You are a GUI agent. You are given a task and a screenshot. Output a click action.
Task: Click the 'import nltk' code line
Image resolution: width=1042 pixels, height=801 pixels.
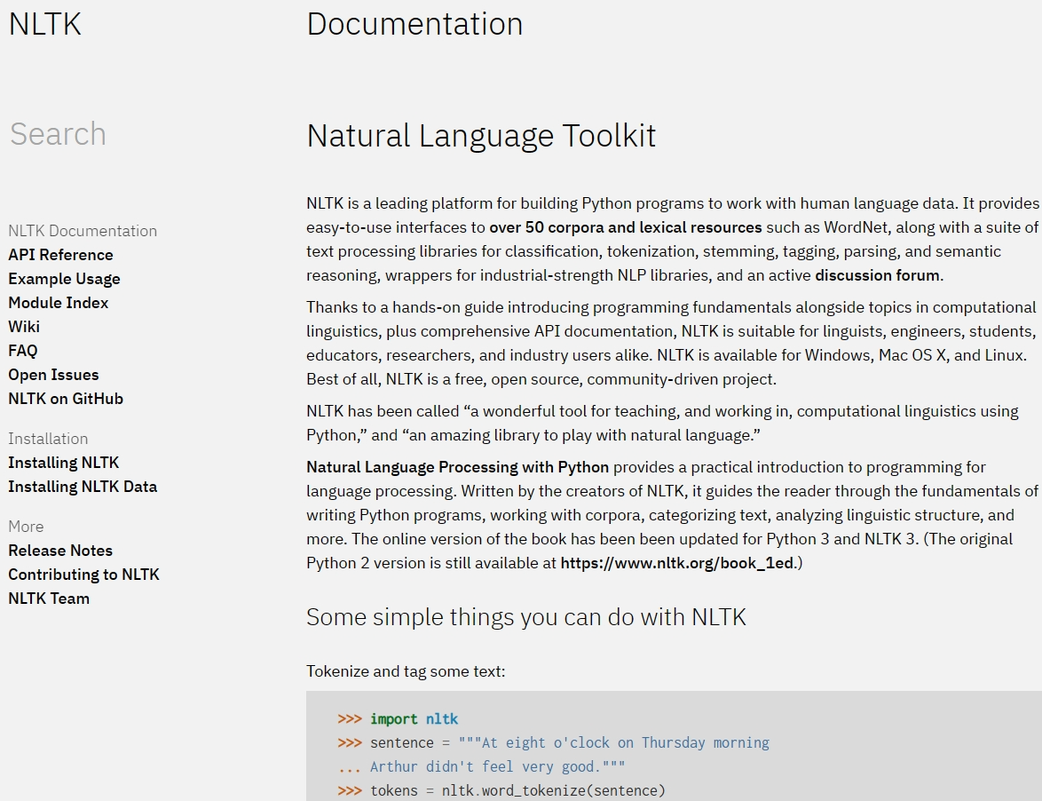[x=414, y=718]
